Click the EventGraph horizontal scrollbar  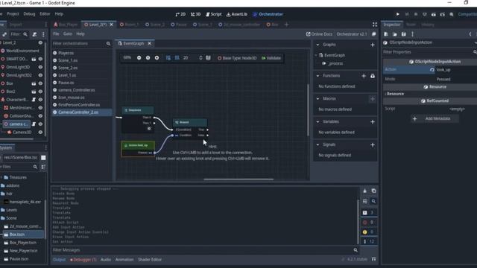click(238, 179)
